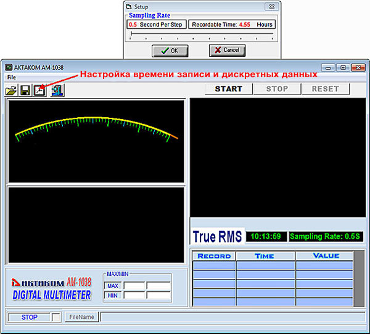Click the True RMS label
Viewport: 370px width, 335px height.
pos(217,236)
